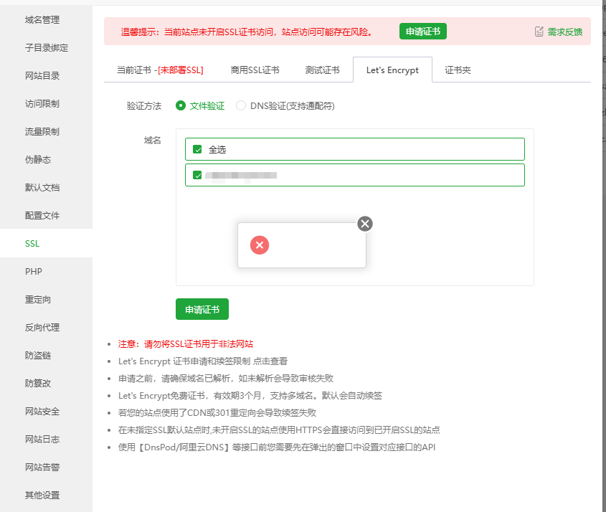Click note 有效期3个月 about free certificate
Image resolution: width=606 pixels, height=512 pixels.
point(250,395)
